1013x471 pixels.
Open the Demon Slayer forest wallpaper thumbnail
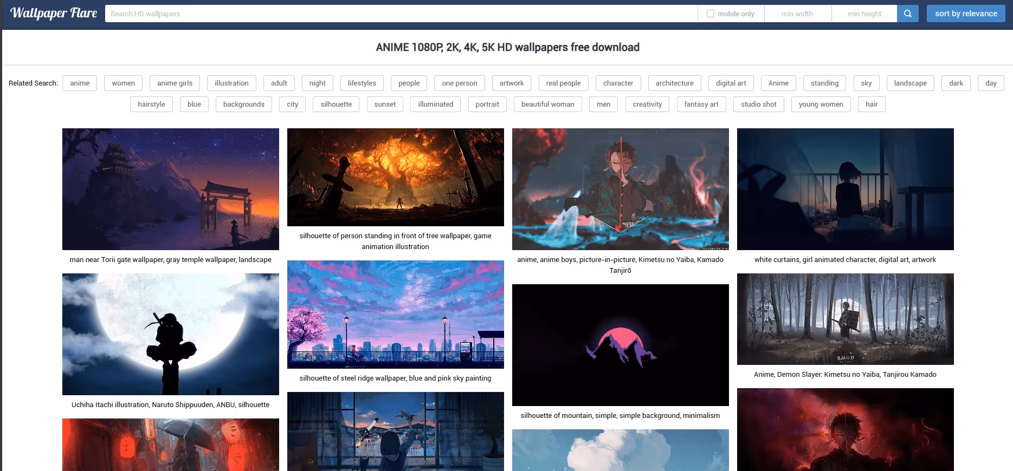tap(845, 319)
